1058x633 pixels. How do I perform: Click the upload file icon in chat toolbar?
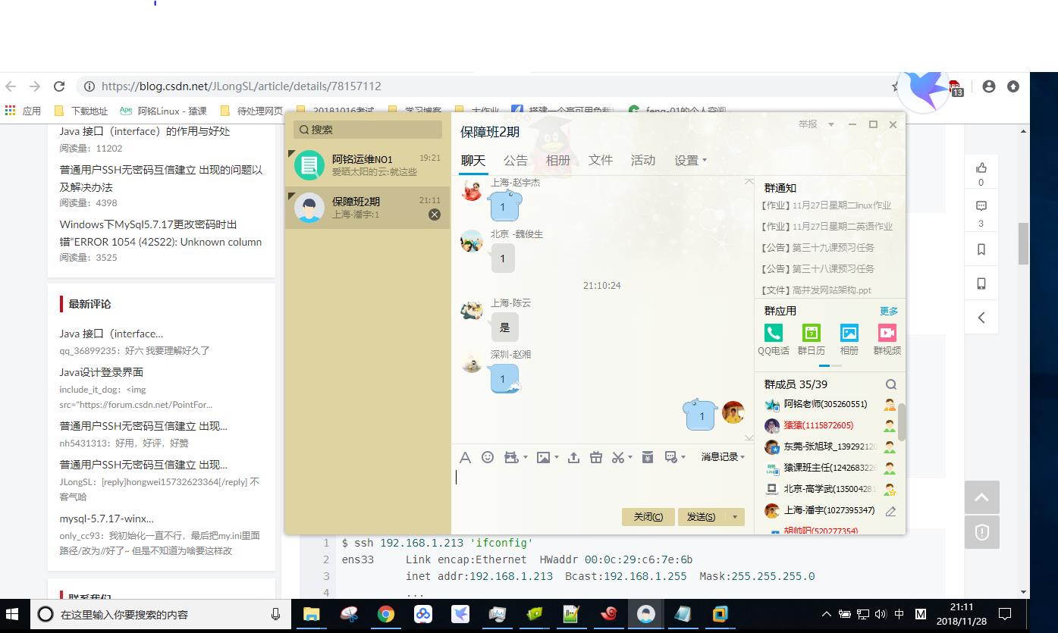click(x=574, y=457)
